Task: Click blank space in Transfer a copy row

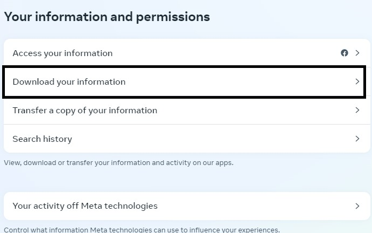Action: click(x=256, y=111)
